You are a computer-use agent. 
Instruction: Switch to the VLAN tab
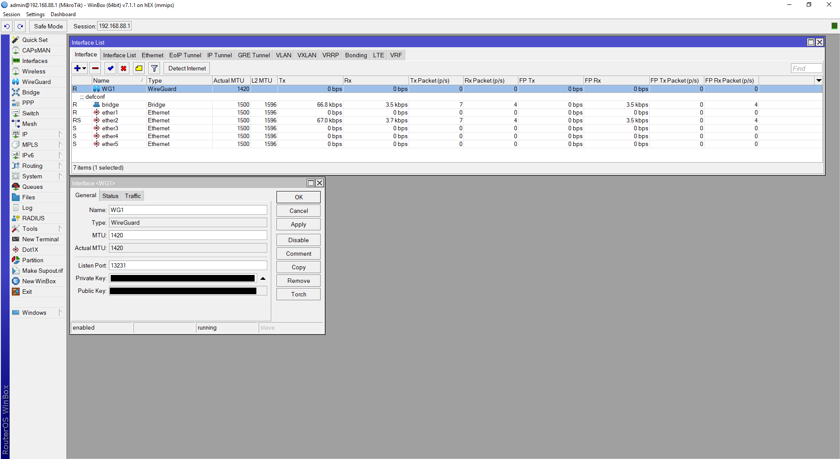pyautogui.click(x=283, y=55)
